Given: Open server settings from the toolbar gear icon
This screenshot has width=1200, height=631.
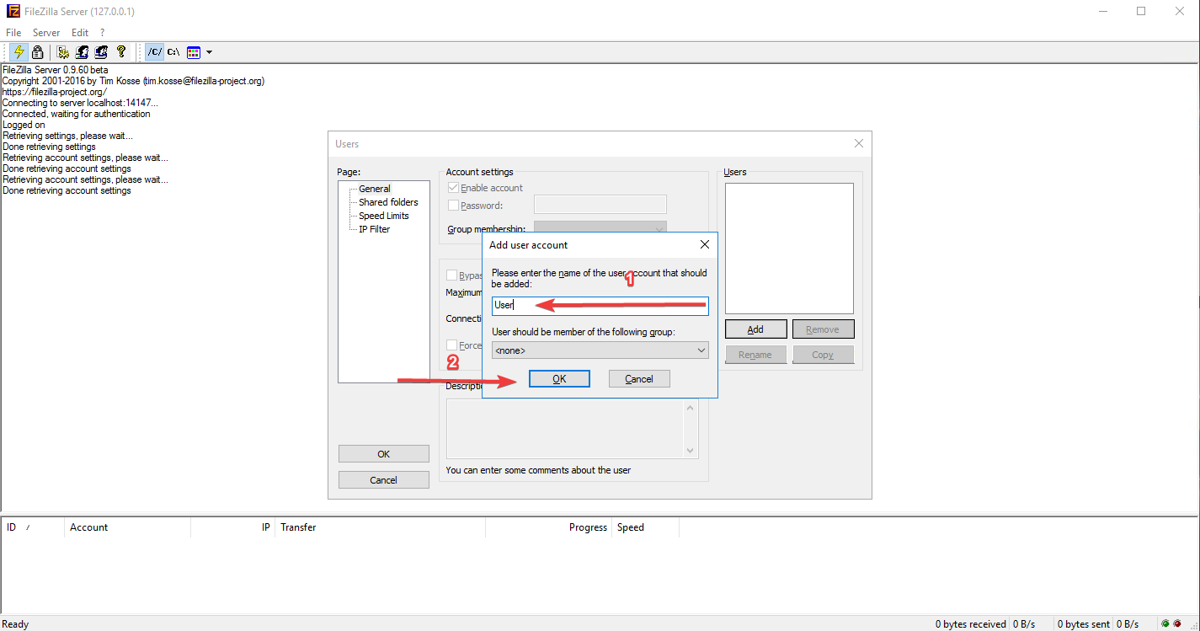Looking at the screenshot, I should click(x=63, y=52).
